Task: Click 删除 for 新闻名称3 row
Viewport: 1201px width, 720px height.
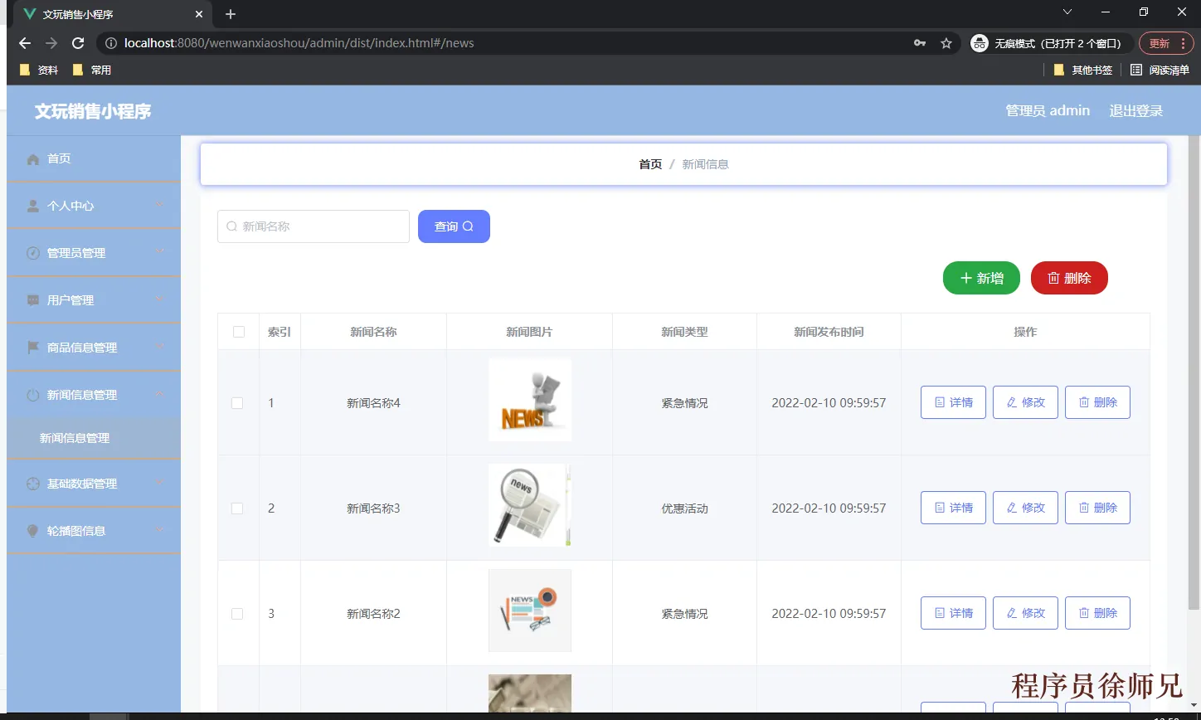Action: [x=1097, y=508]
